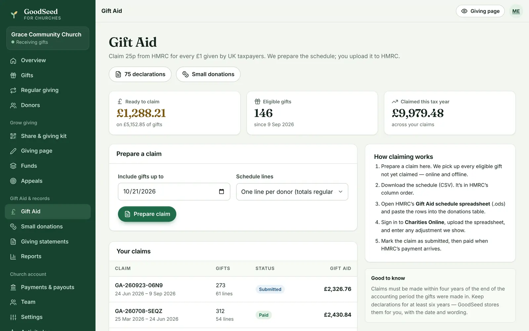Go to Small donations in sidebar
This screenshot has height=331, width=529.
coord(48,226)
